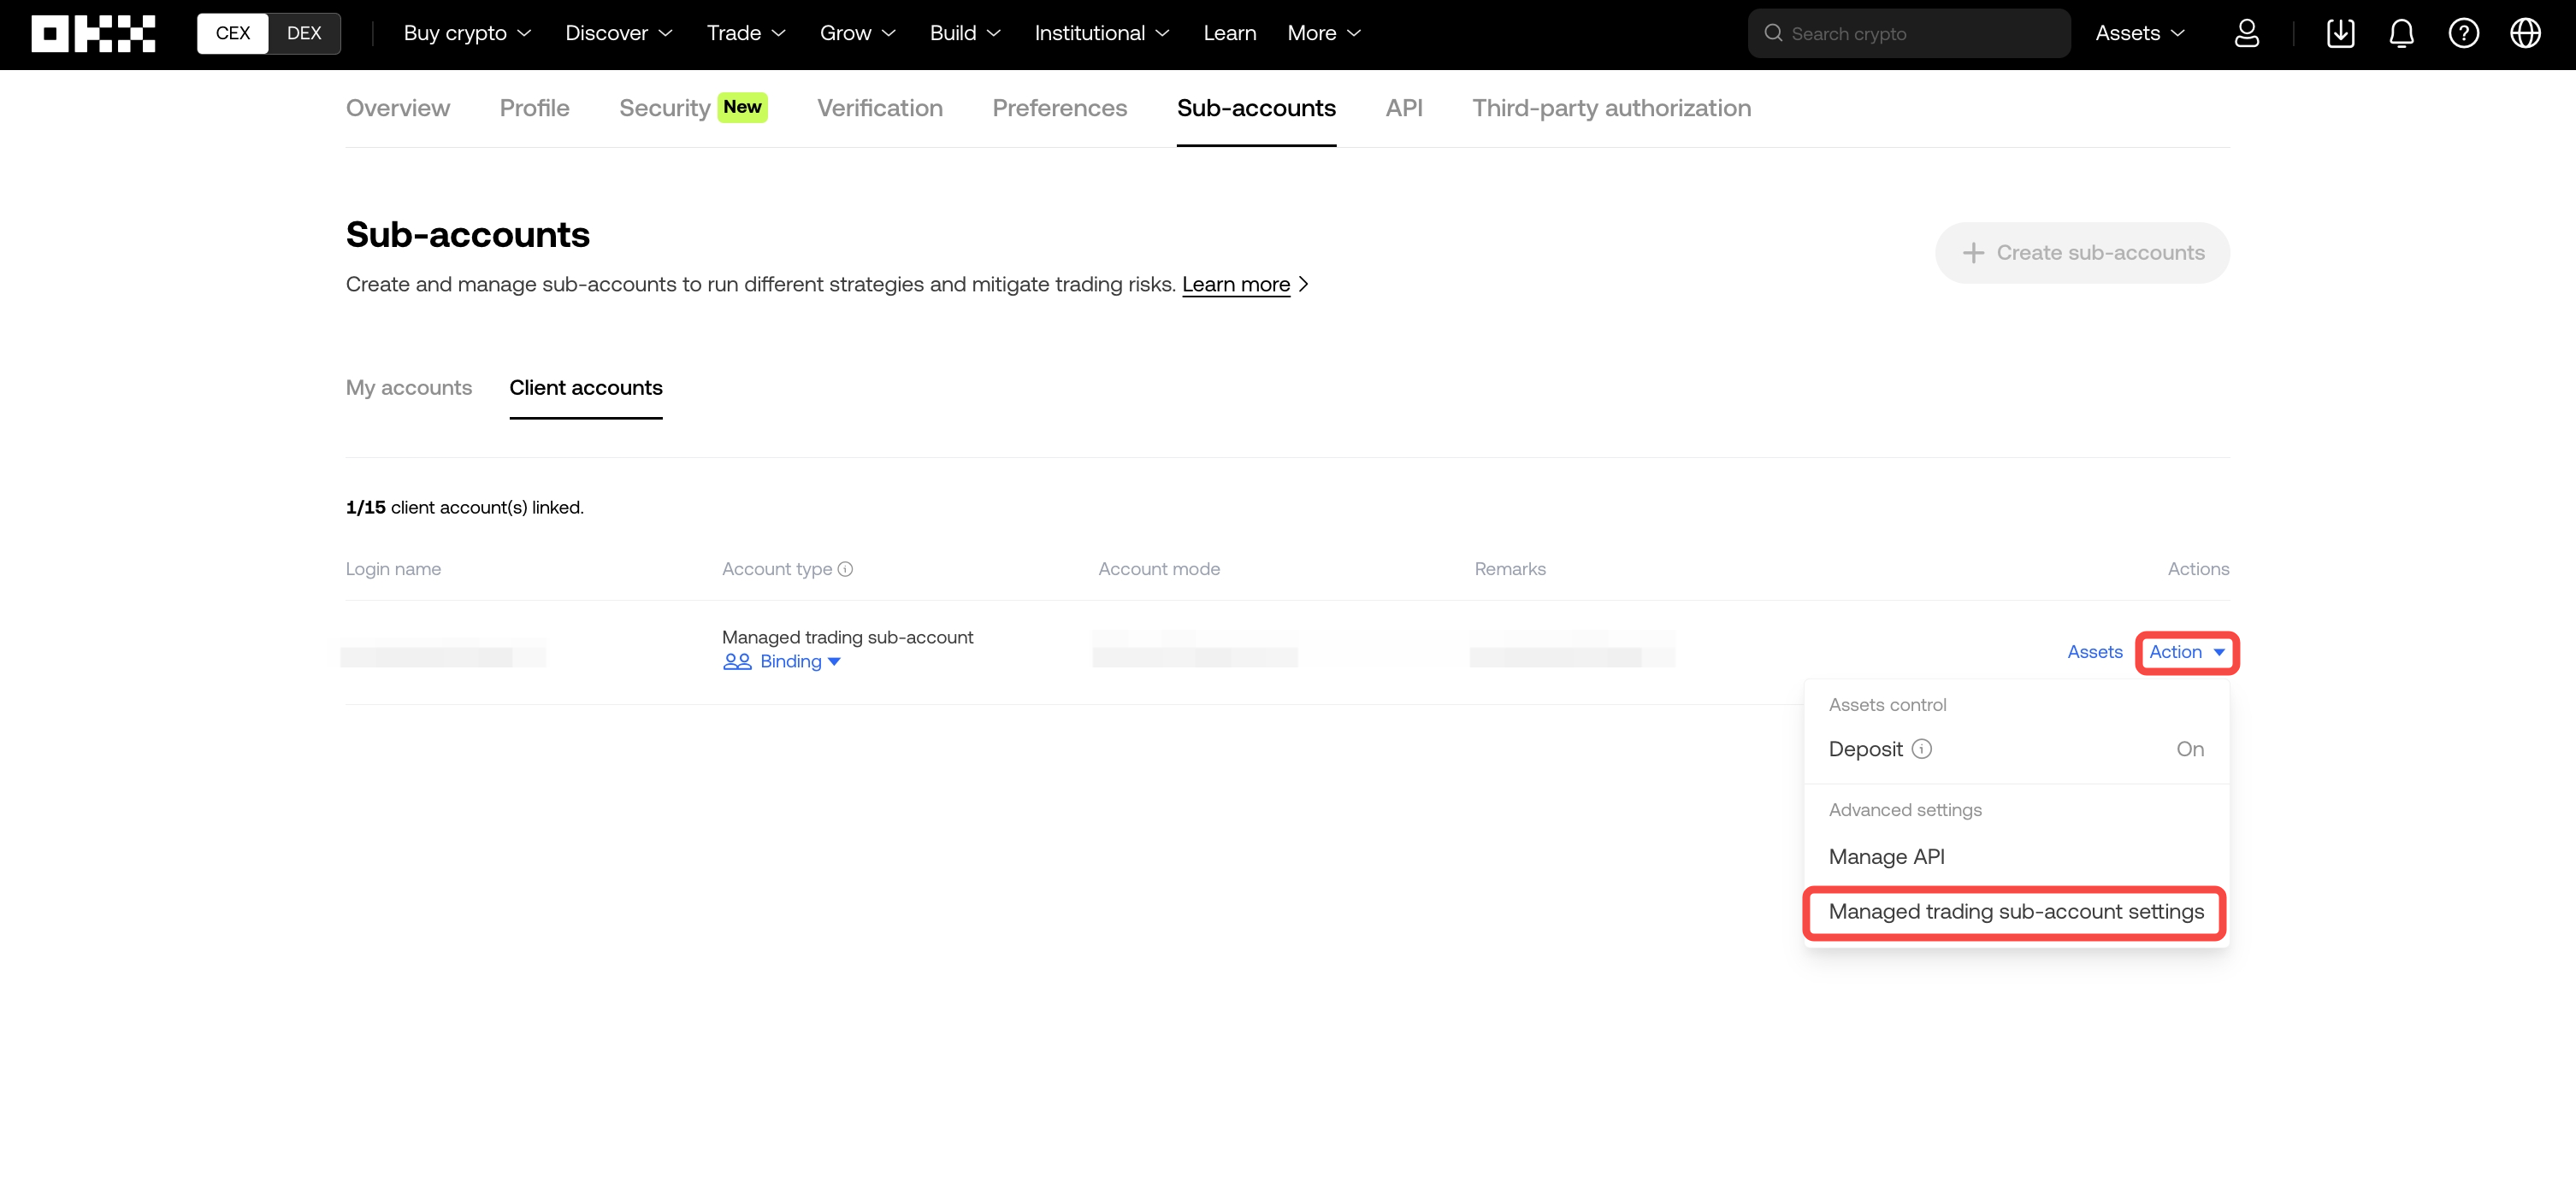Open the help center icon
The width and height of the screenshot is (2576, 1181).
click(x=2464, y=33)
